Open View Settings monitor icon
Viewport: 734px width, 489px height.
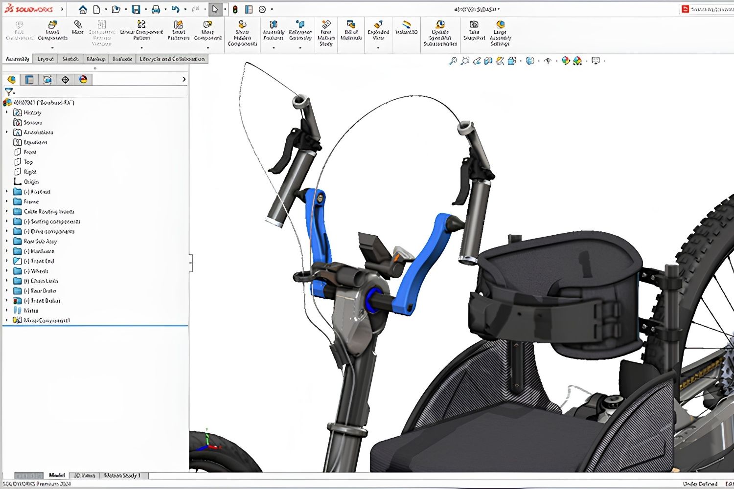(x=596, y=61)
